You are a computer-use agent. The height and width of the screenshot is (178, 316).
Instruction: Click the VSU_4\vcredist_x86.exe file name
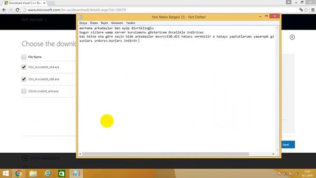click(44, 79)
